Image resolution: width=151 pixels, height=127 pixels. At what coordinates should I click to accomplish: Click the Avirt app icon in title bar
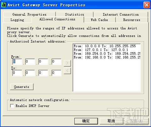(x=3, y=5)
